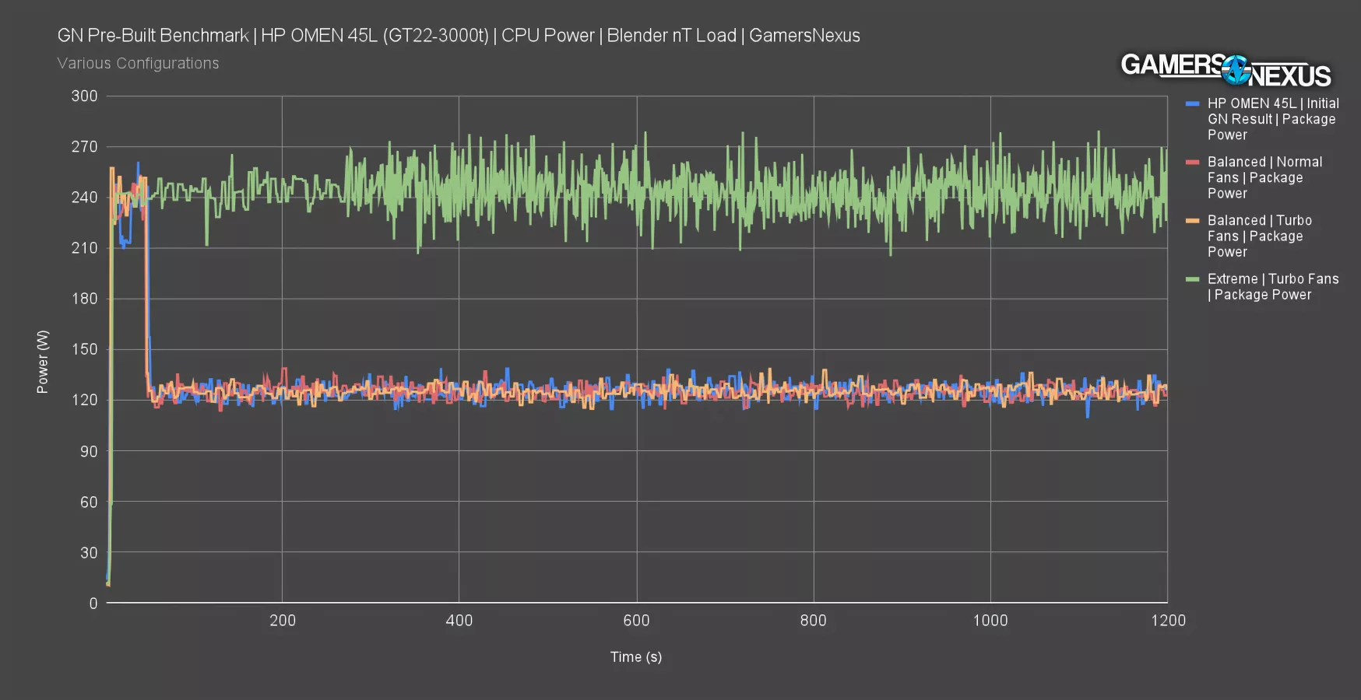This screenshot has height=700, width=1361.
Task: Select the Balanced Normal Fans legend label
Action: [x=1264, y=177]
